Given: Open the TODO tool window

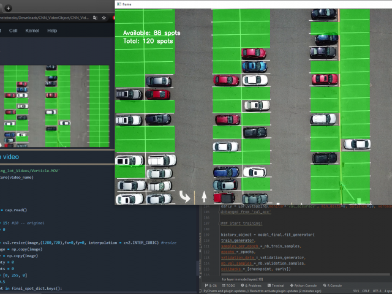Looking at the screenshot, I should pyautogui.click(x=230, y=285).
